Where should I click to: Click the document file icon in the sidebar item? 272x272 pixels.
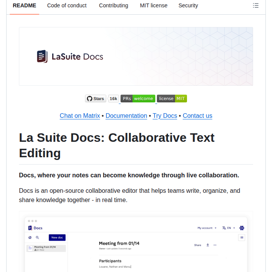tap(30, 248)
